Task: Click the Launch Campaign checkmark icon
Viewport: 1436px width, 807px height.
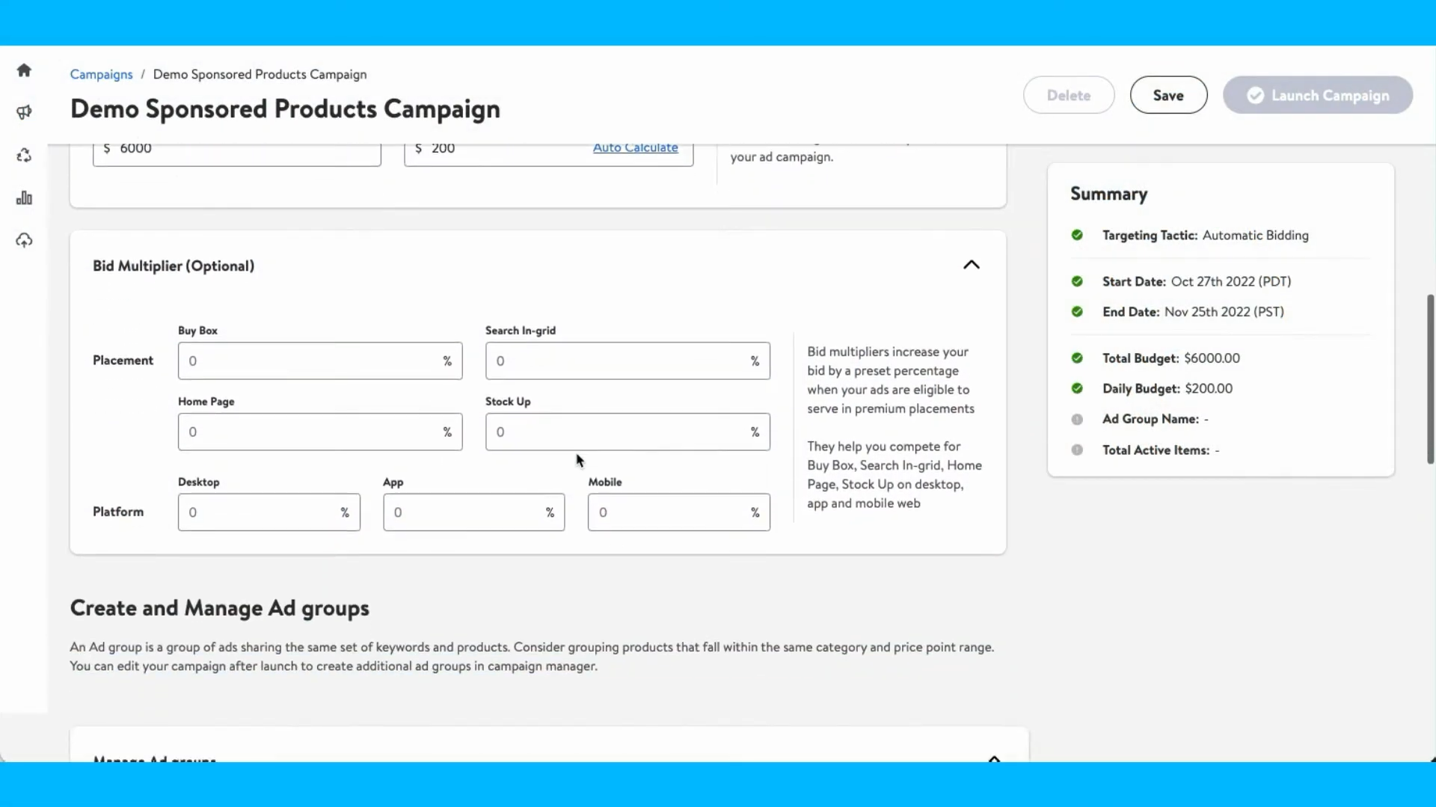Action: (x=1255, y=96)
